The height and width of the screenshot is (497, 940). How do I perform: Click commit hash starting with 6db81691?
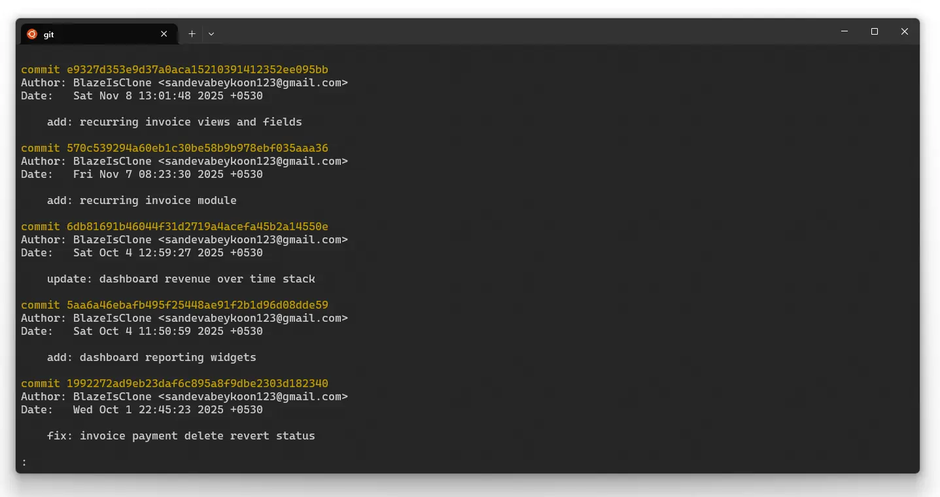tap(197, 227)
